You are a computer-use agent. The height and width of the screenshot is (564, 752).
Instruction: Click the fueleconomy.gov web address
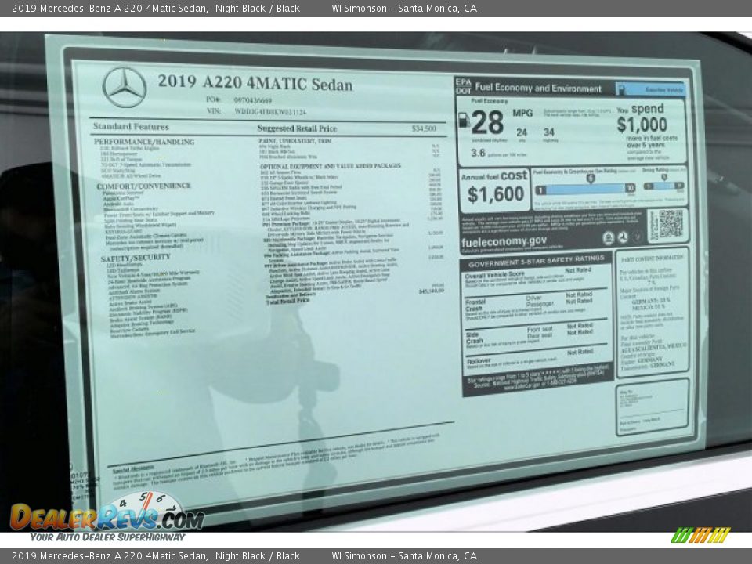pyautogui.click(x=504, y=241)
